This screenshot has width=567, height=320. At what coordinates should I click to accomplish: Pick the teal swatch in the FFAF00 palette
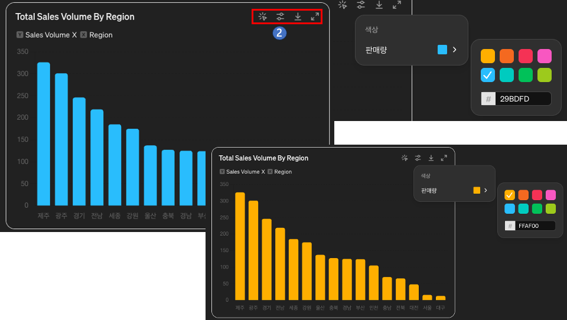click(x=523, y=208)
